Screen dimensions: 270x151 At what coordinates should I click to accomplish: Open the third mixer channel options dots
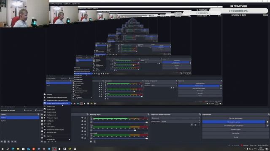(x=91, y=135)
